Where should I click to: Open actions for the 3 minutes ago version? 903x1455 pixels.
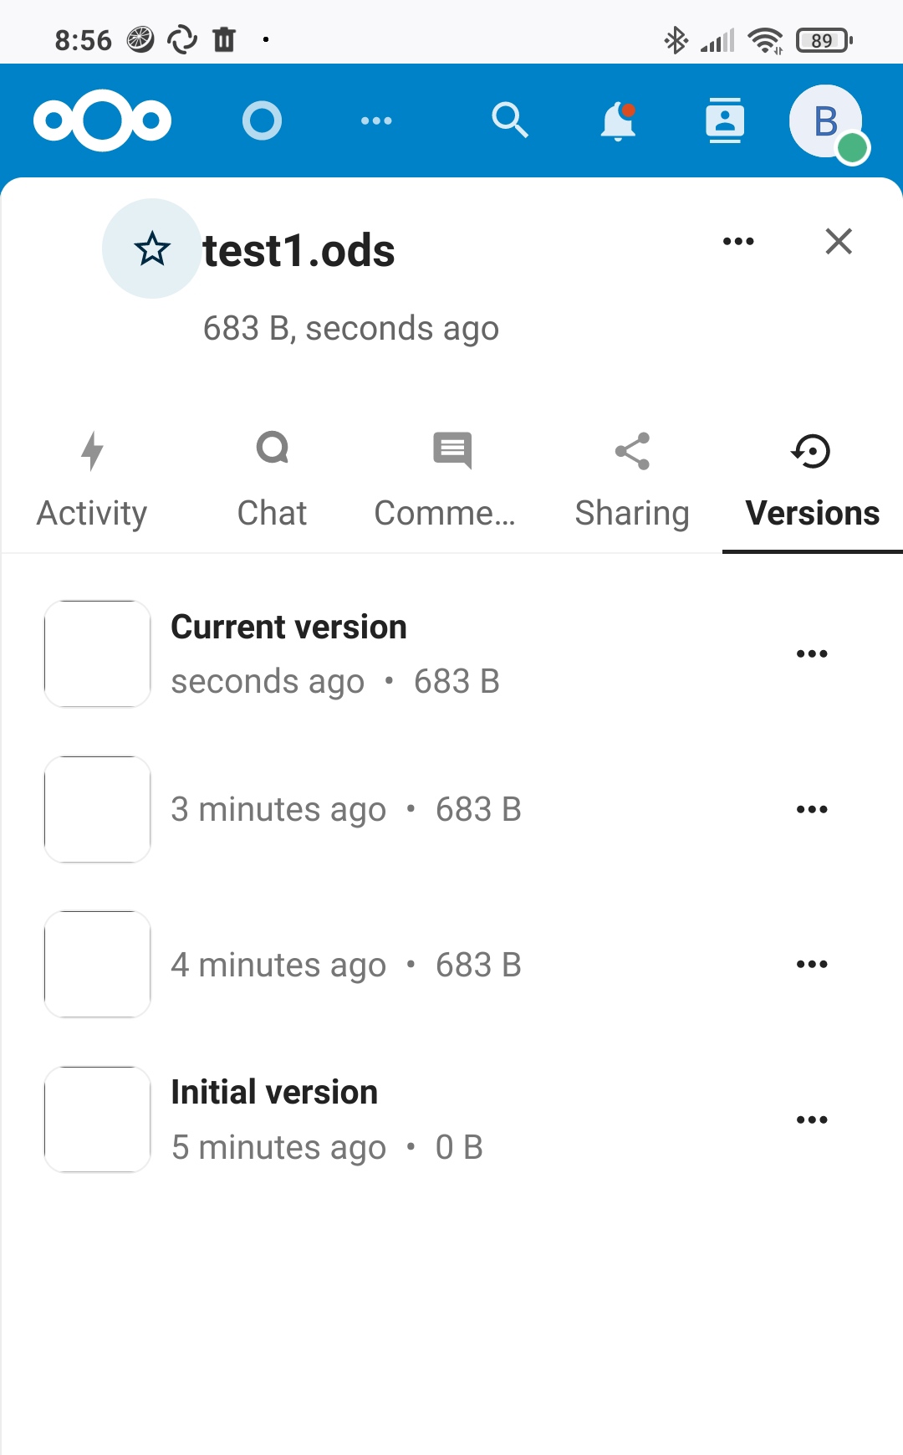tap(812, 808)
